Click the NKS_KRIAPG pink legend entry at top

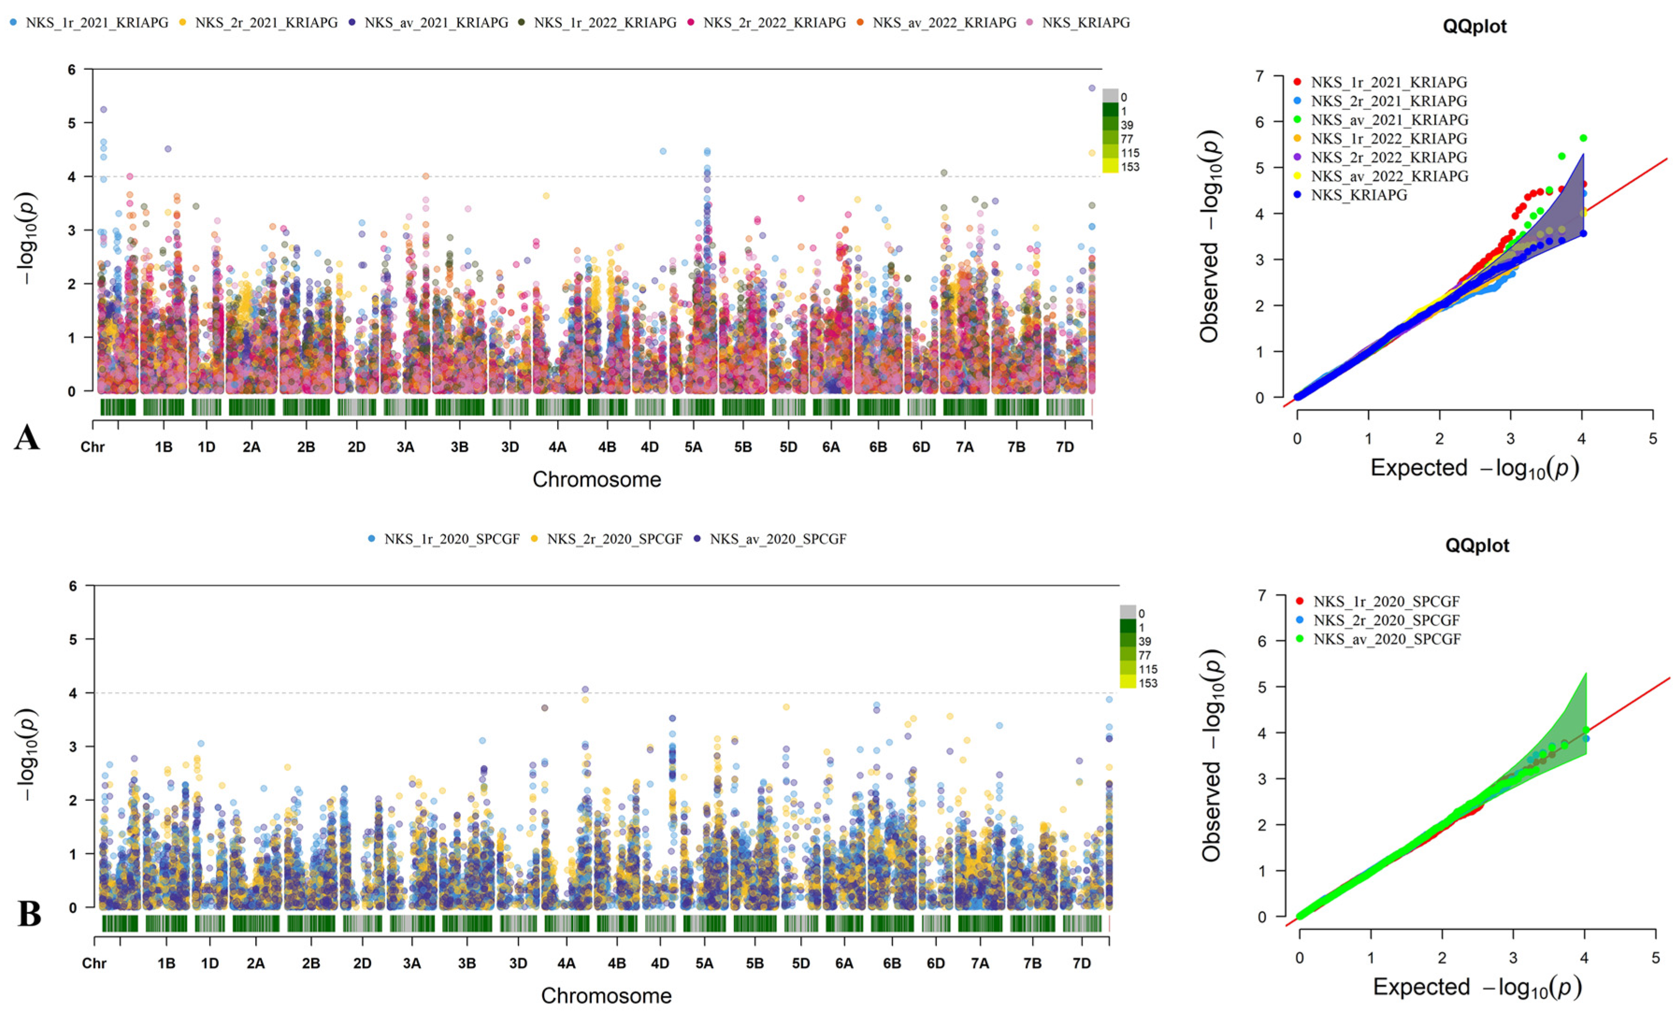coord(1085,22)
